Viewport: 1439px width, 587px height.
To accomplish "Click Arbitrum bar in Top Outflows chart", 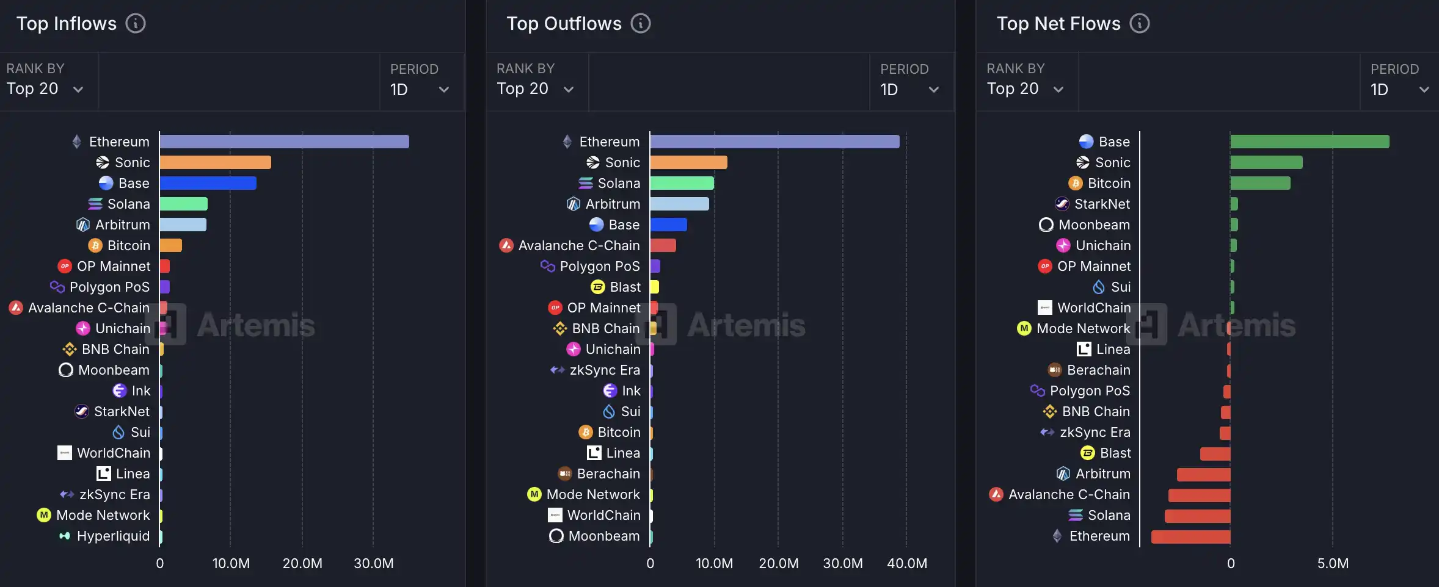I will [x=680, y=204].
